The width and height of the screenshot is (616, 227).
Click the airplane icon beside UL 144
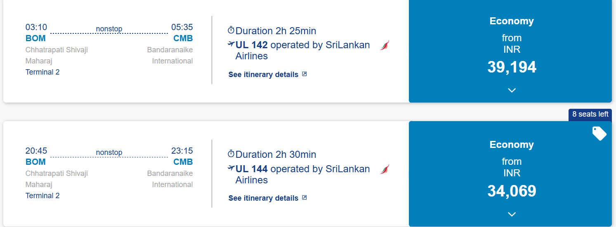231,168
